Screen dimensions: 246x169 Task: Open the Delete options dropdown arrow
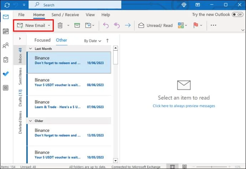point(68,25)
